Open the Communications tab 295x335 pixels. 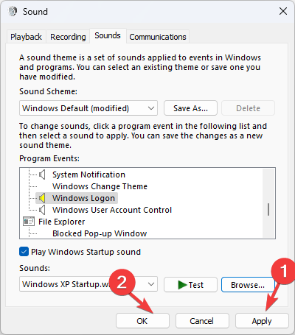point(158,37)
